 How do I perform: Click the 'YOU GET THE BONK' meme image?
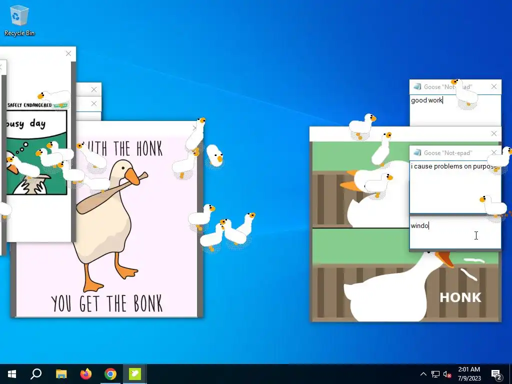click(x=108, y=227)
